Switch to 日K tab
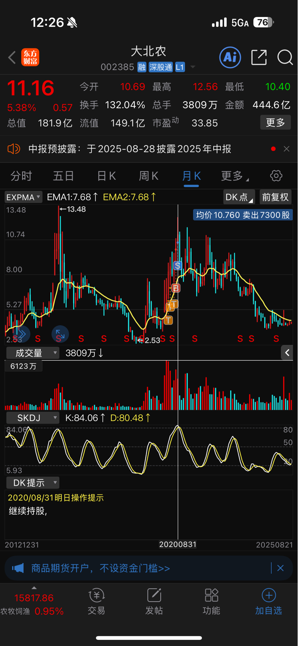 pyautogui.click(x=106, y=176)
